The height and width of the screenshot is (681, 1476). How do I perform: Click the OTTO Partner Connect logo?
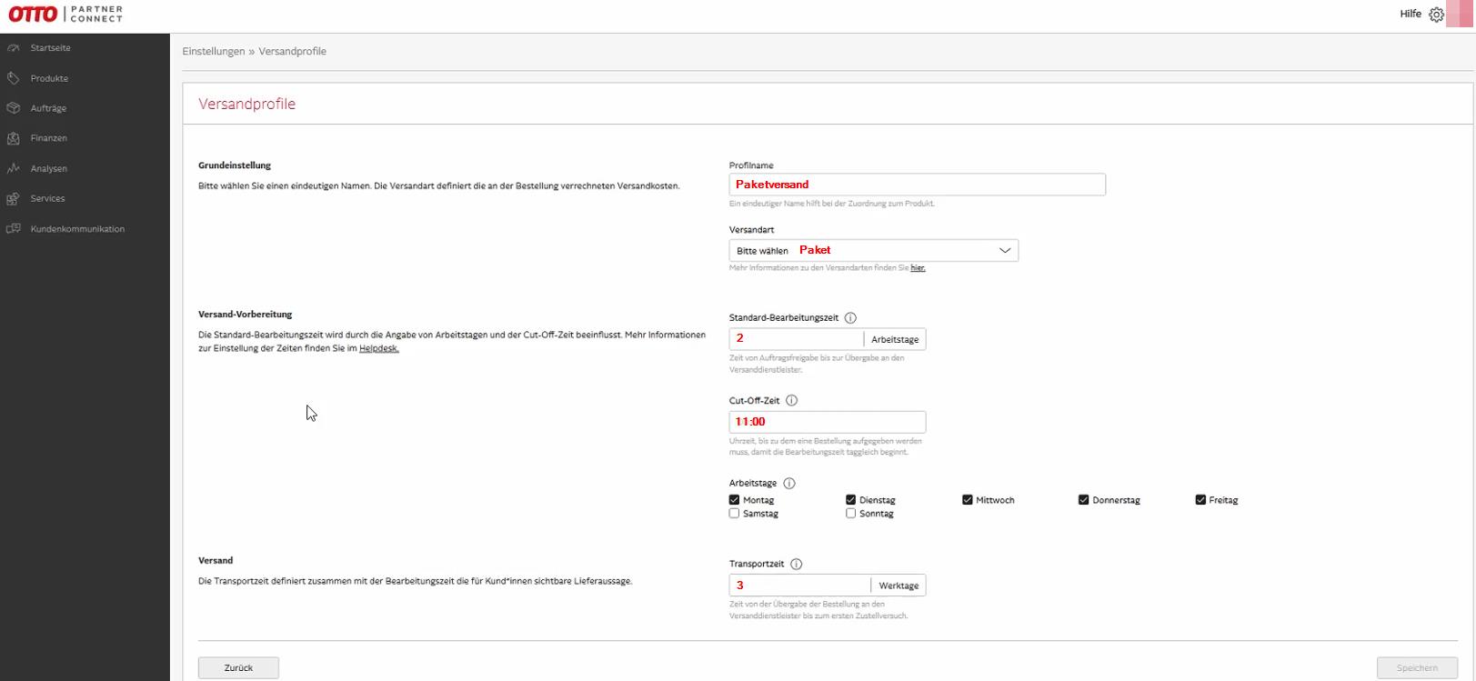click(65, 15)
